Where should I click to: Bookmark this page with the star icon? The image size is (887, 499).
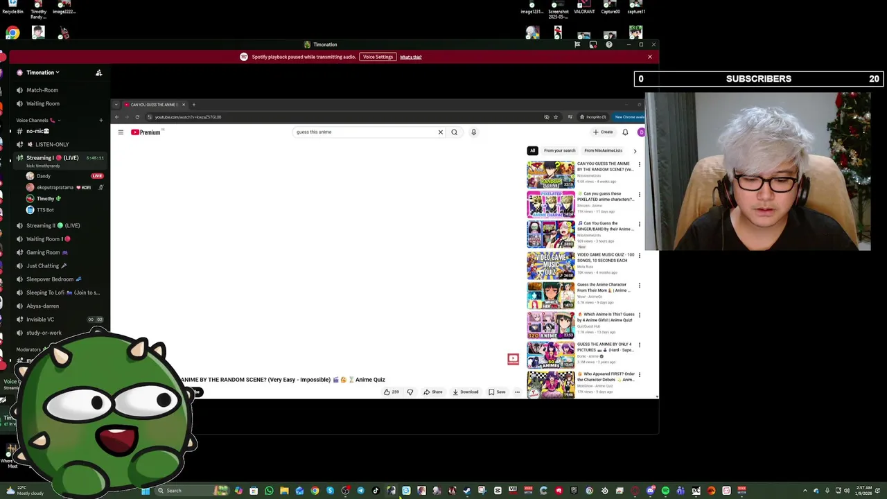coord(556,117)
